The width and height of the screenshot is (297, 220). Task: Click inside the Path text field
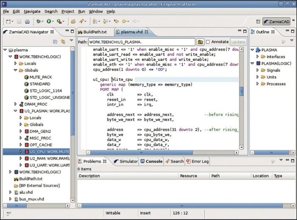point(142,42)
